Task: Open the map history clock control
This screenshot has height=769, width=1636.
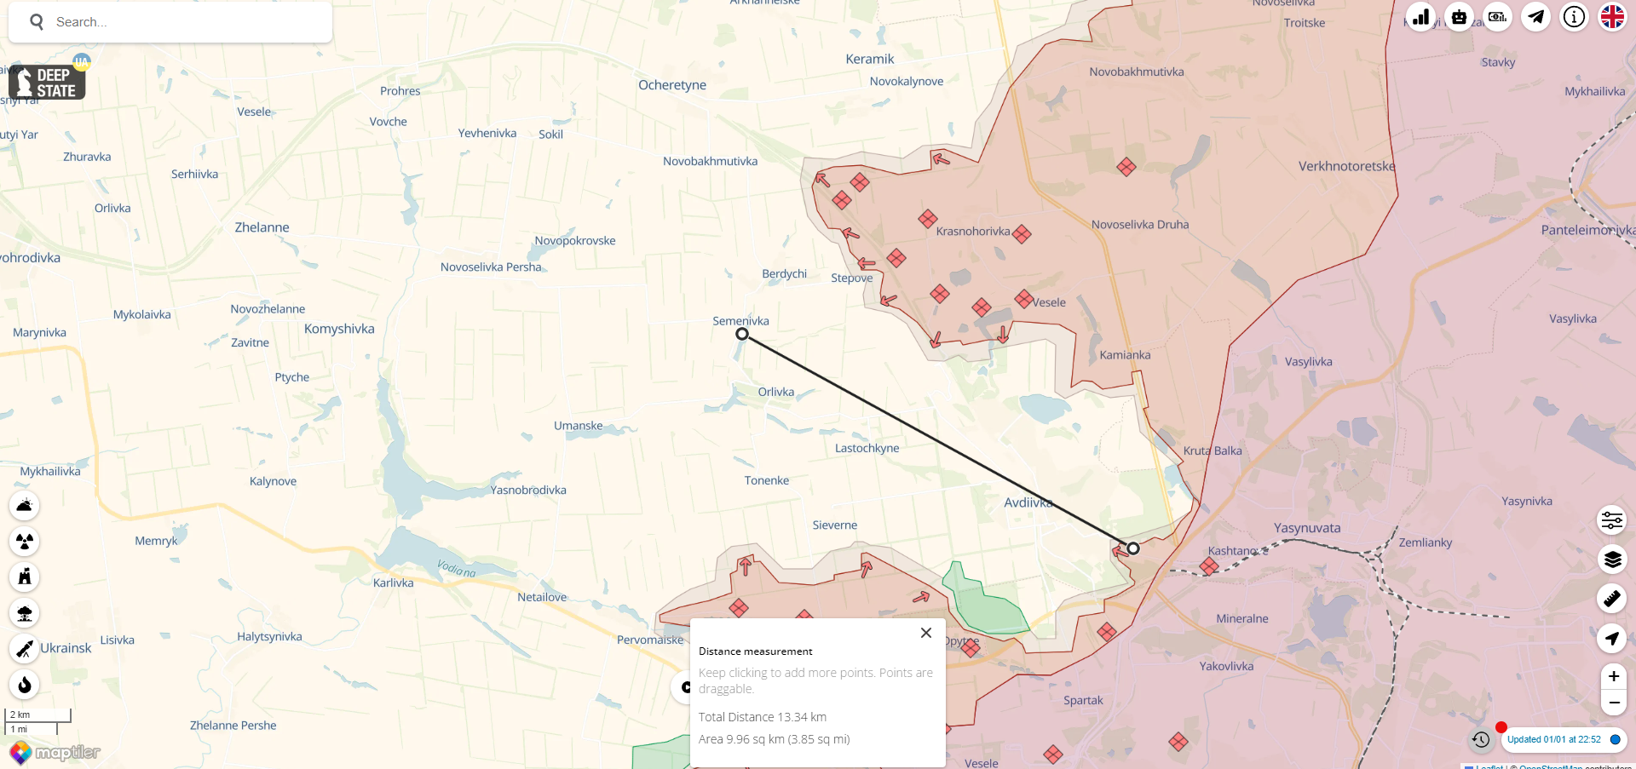Action: (x=1481, y=739)
